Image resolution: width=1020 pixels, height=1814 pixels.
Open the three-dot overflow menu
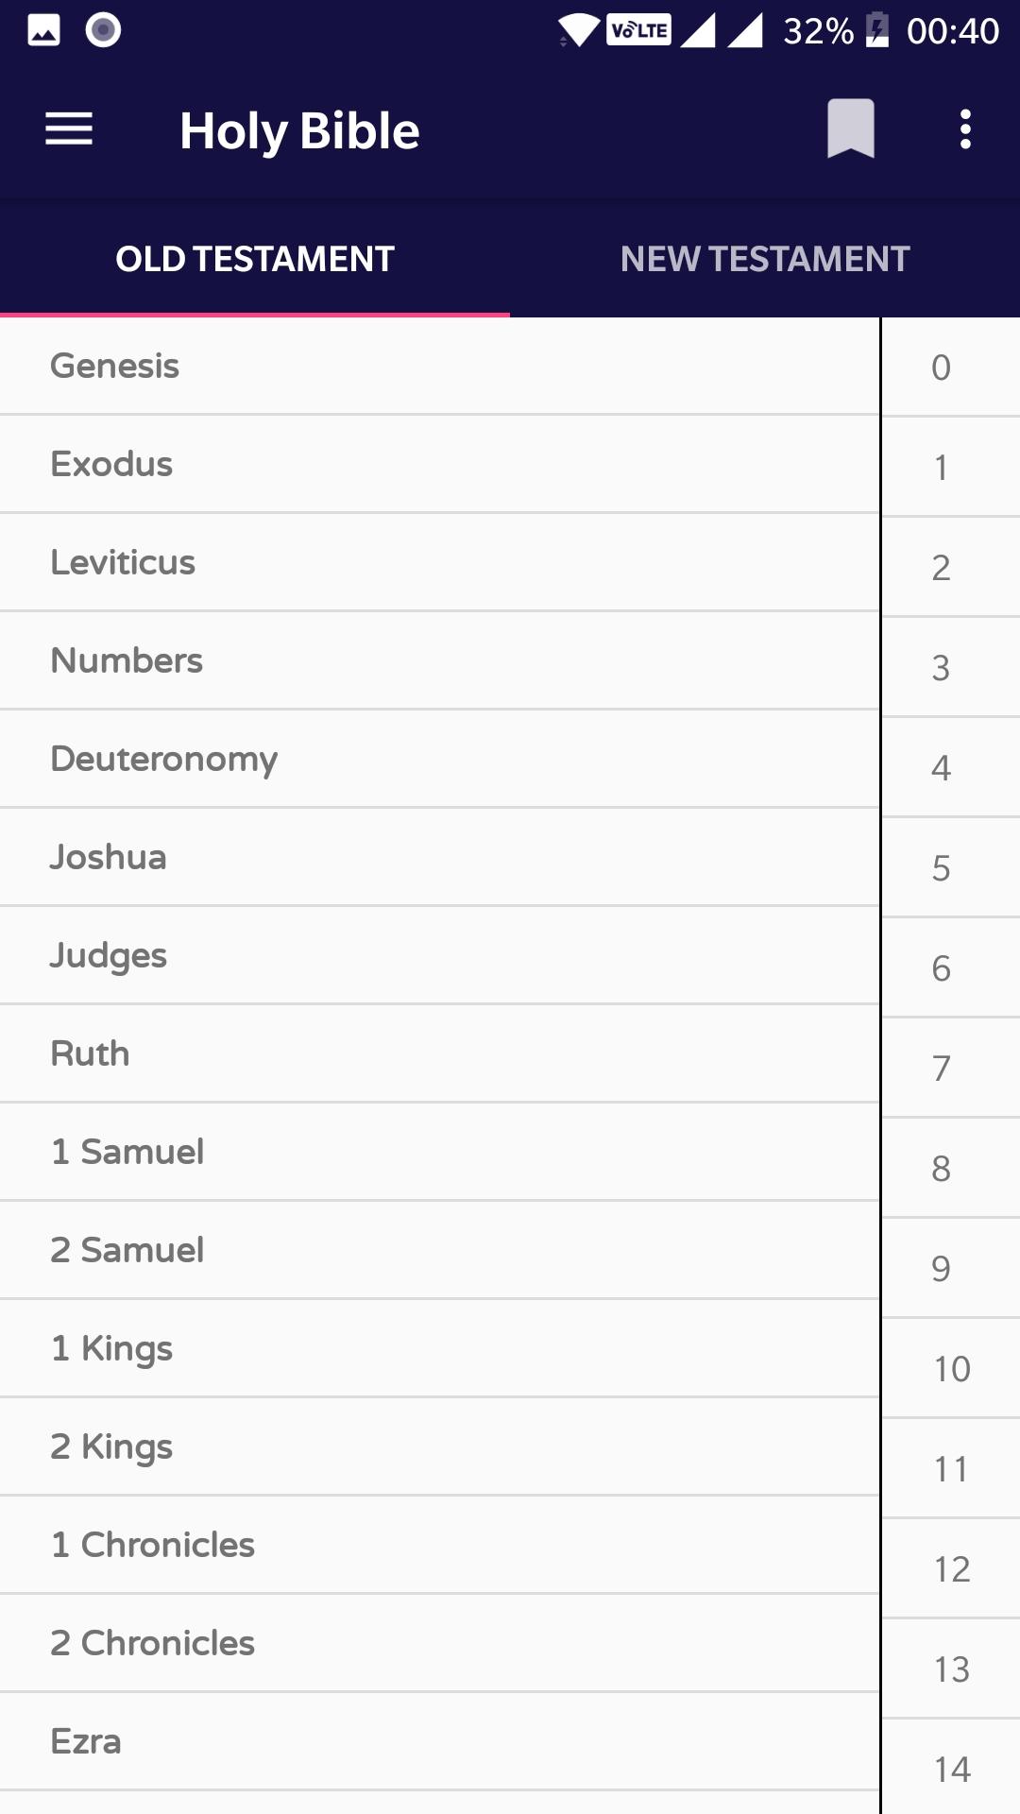pos(964,129)
